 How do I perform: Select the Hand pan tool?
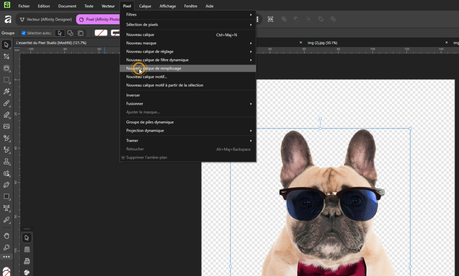click(x=6, y=236)
